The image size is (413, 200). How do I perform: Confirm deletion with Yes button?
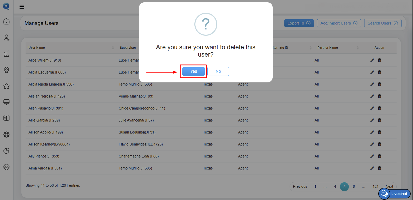tap(194, 71)
